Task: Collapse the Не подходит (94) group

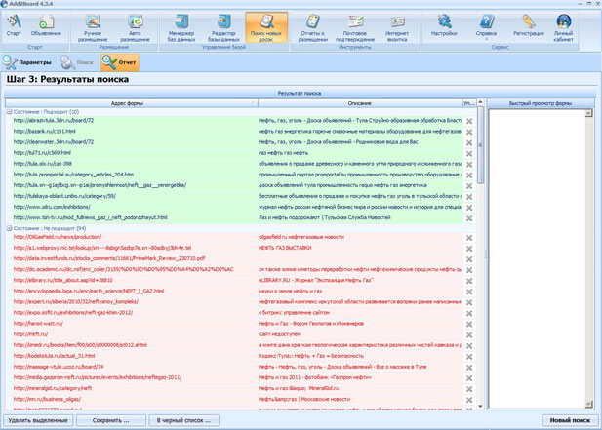Action: pos(9,228)
